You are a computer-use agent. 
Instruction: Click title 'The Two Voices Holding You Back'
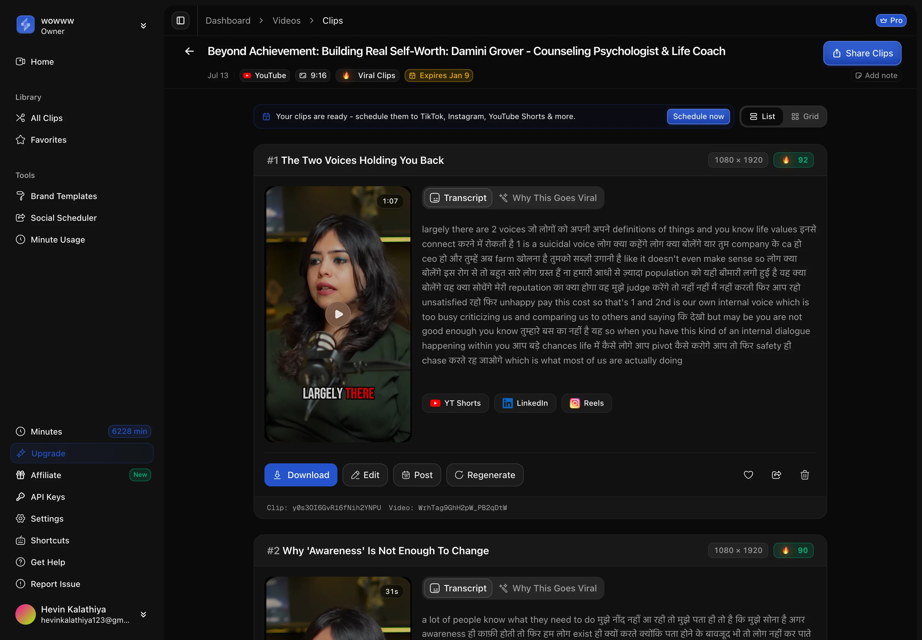(362, 160)
